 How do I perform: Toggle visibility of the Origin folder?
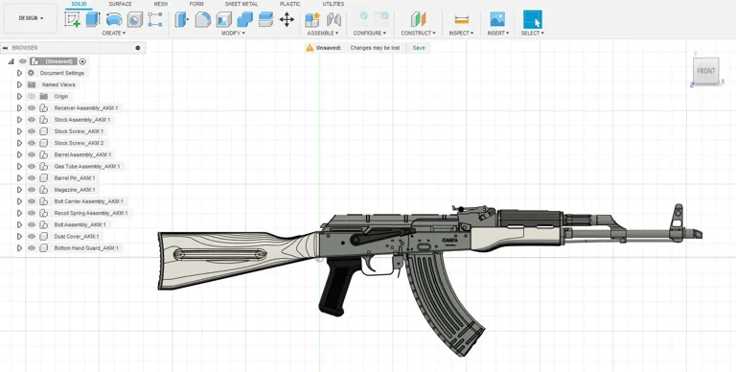(32, 96)
